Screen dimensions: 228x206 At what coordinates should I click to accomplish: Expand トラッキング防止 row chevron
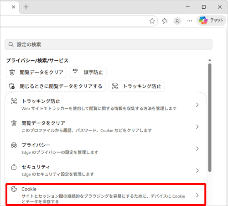pyautogui.click(x=197, y=105)
